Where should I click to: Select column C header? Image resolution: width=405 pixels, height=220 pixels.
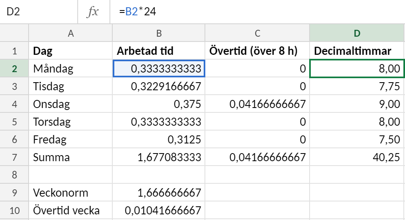pos(257,33)
